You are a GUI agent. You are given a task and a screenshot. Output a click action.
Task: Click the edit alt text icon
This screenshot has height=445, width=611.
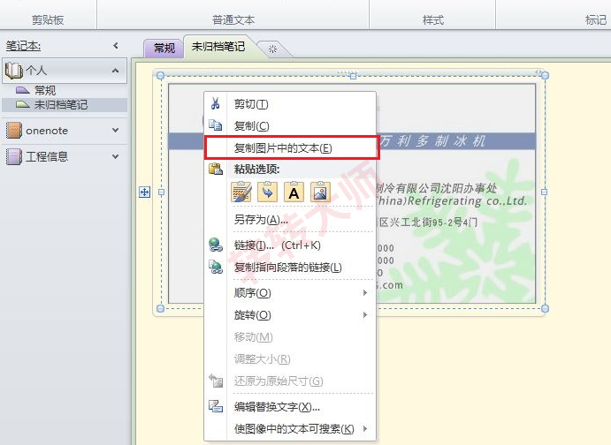point(216,406)
